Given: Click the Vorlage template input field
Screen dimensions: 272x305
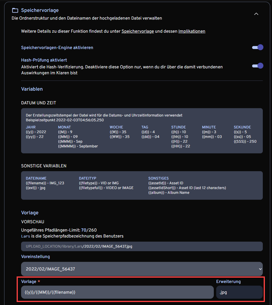Looking at the screenshot, I should (117, 292).
